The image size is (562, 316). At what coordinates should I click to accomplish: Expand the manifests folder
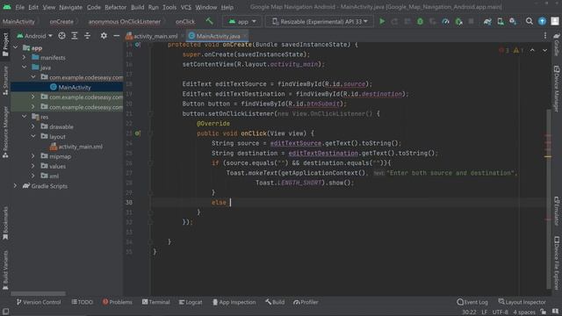pyautogui.click(x=24, y=57)
